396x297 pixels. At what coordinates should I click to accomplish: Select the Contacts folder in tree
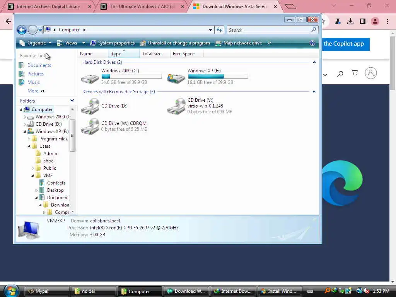(56, 183)
